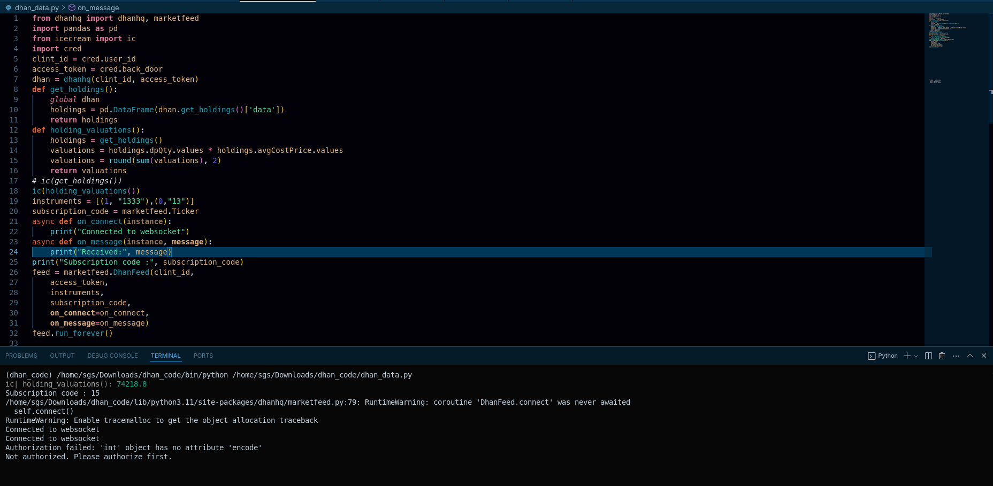Click line number 24 in gutter

click(13, 252)
